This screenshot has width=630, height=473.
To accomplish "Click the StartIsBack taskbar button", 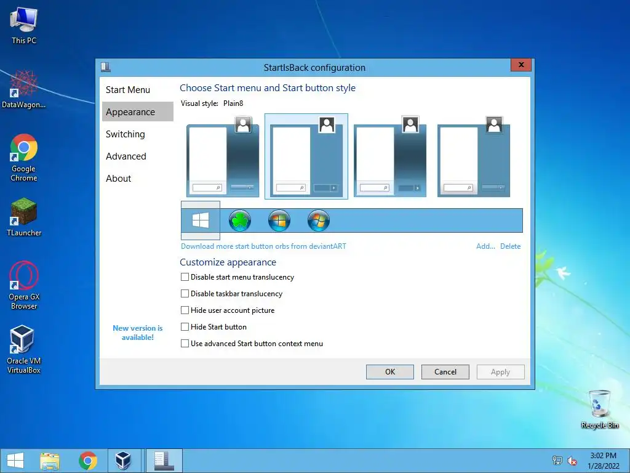I will pos(164,461).
